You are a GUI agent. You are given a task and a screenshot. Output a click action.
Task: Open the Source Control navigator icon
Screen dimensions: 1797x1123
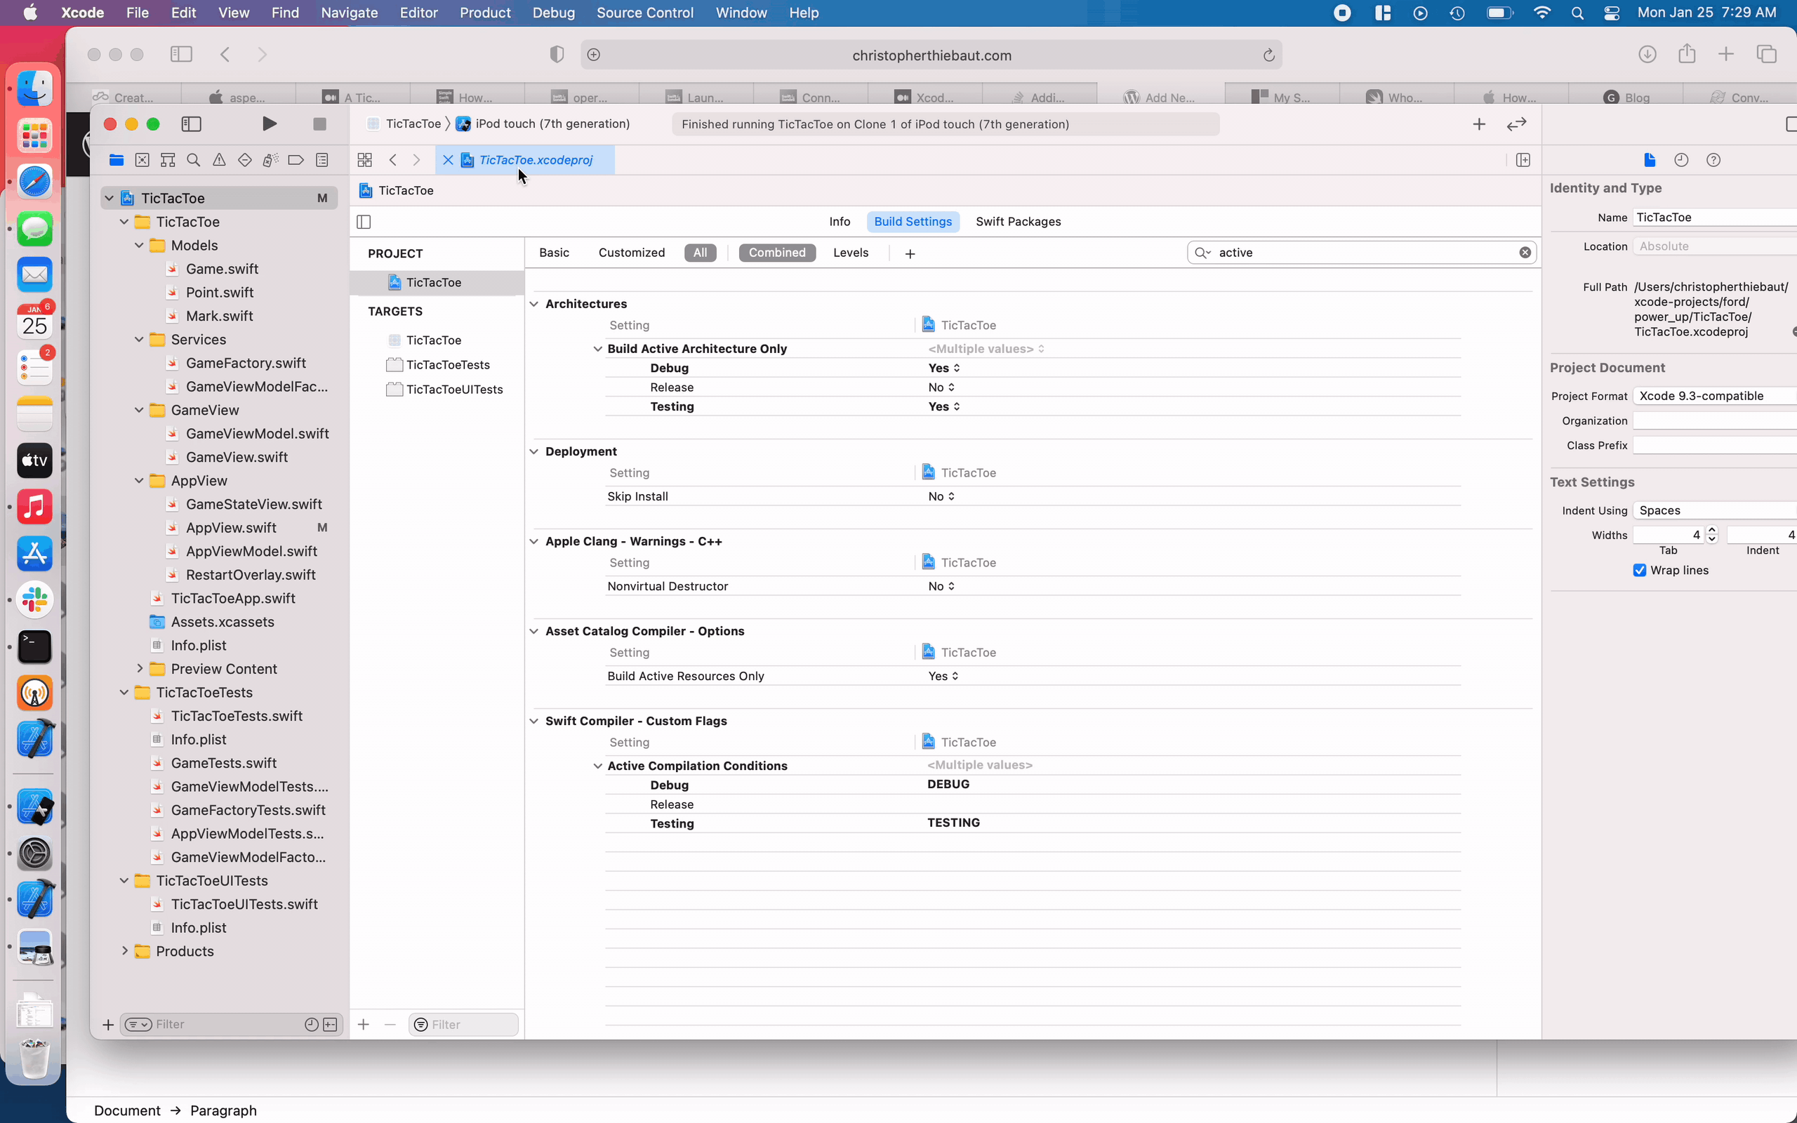[x=142, y=160]
